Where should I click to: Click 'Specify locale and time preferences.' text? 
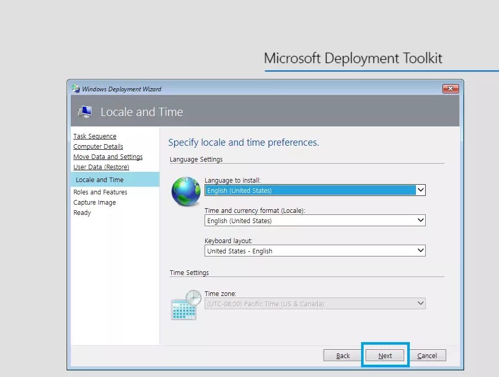(x=244, y=142)
